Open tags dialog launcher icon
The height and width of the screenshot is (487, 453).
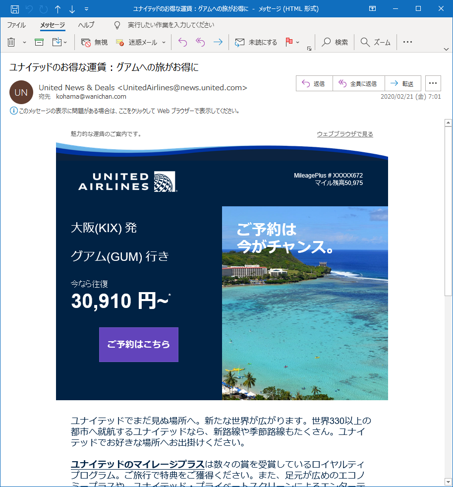coord(309,49)
